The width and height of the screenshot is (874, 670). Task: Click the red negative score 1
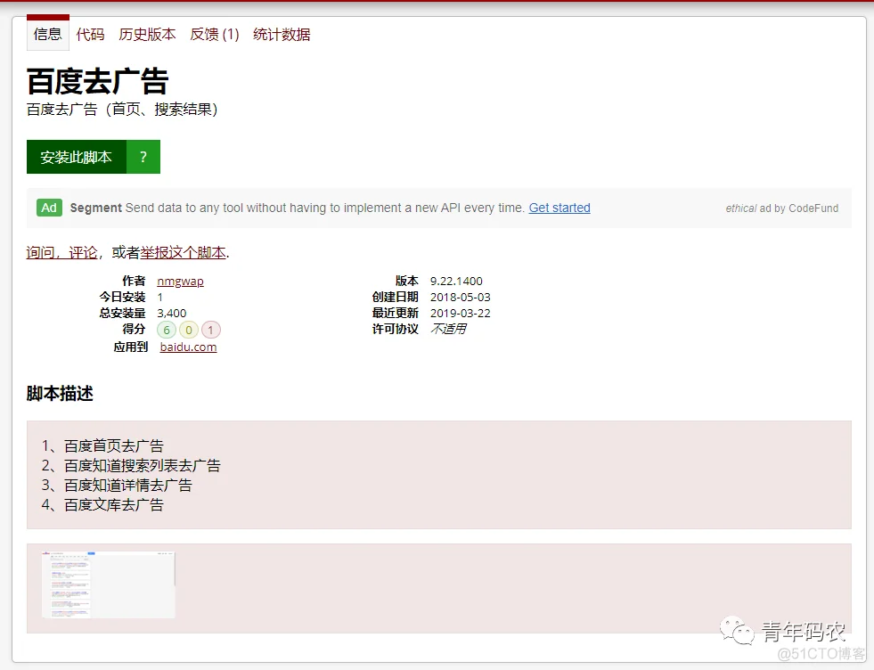click(210, 330)
